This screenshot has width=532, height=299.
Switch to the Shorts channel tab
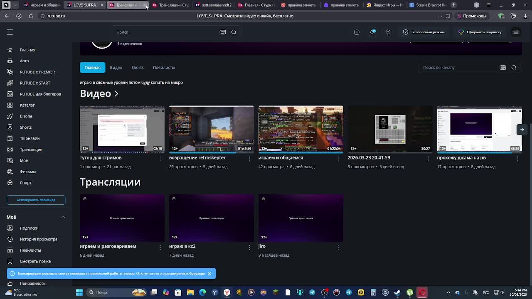click(x=138, y=67)
